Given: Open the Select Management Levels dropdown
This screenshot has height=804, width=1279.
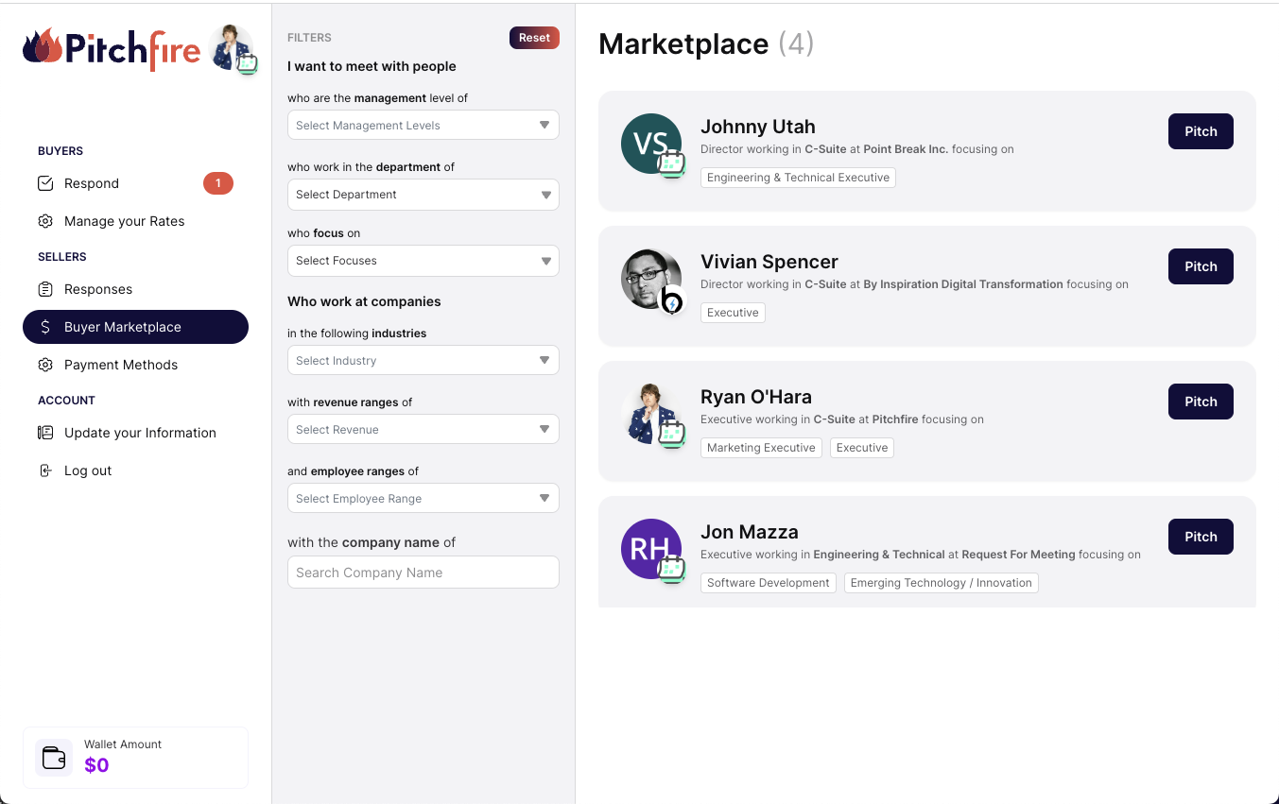Looking at the screenshot, I should (423, 125).
